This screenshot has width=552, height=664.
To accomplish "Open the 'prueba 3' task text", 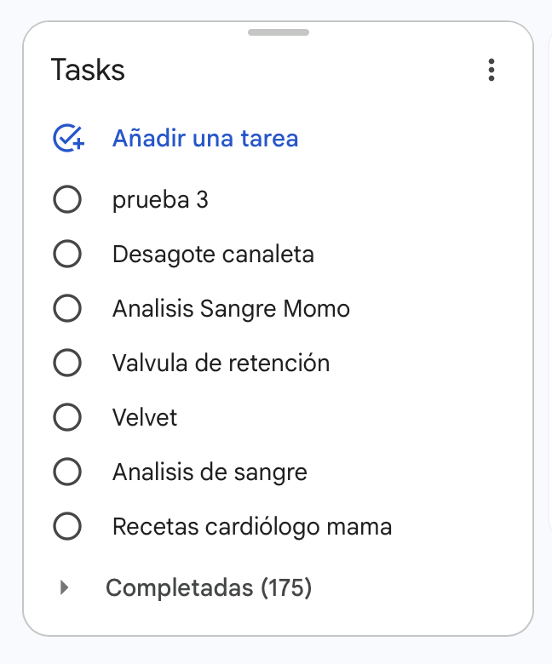I will pyautogui.click(x=160, y=200).
